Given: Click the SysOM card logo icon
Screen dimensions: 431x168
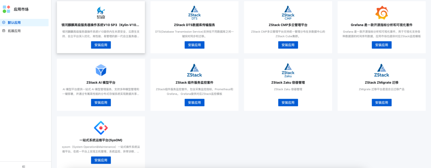Looking at the screenshot, I should point(101,128).
